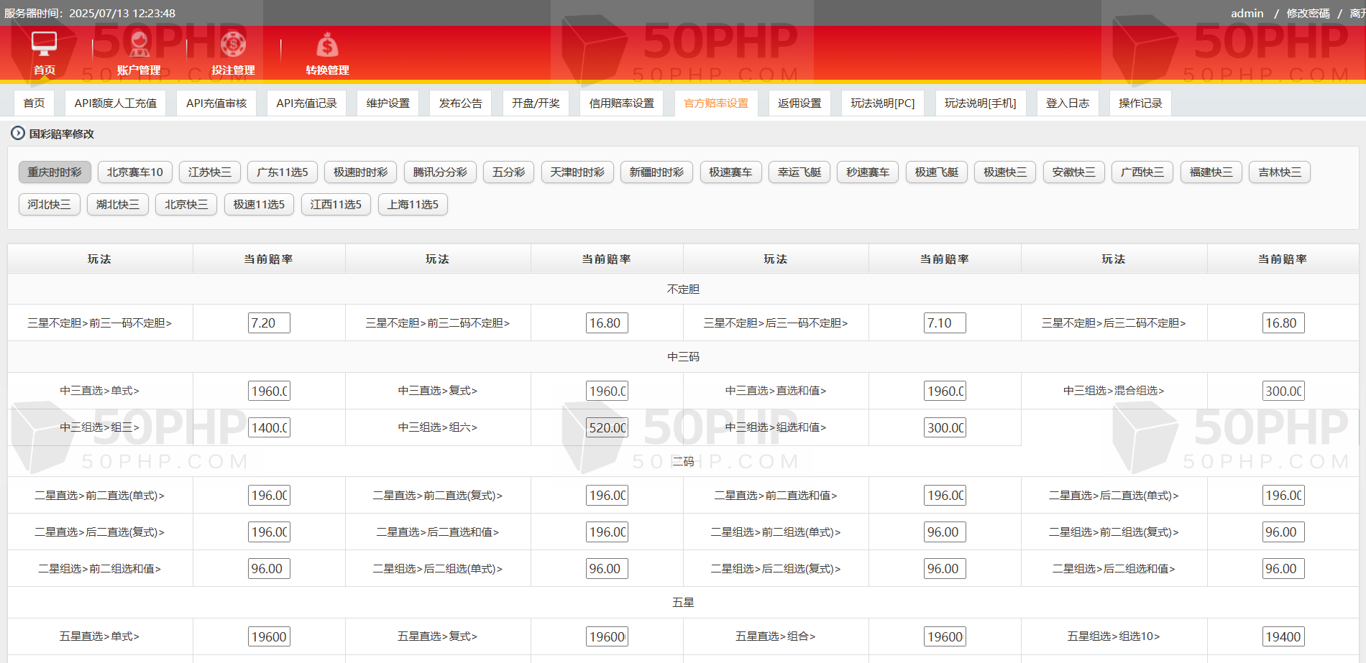This screenshot has height=663, width=1366.
Task: Click the admin username link
Action: pos(1247,14)
